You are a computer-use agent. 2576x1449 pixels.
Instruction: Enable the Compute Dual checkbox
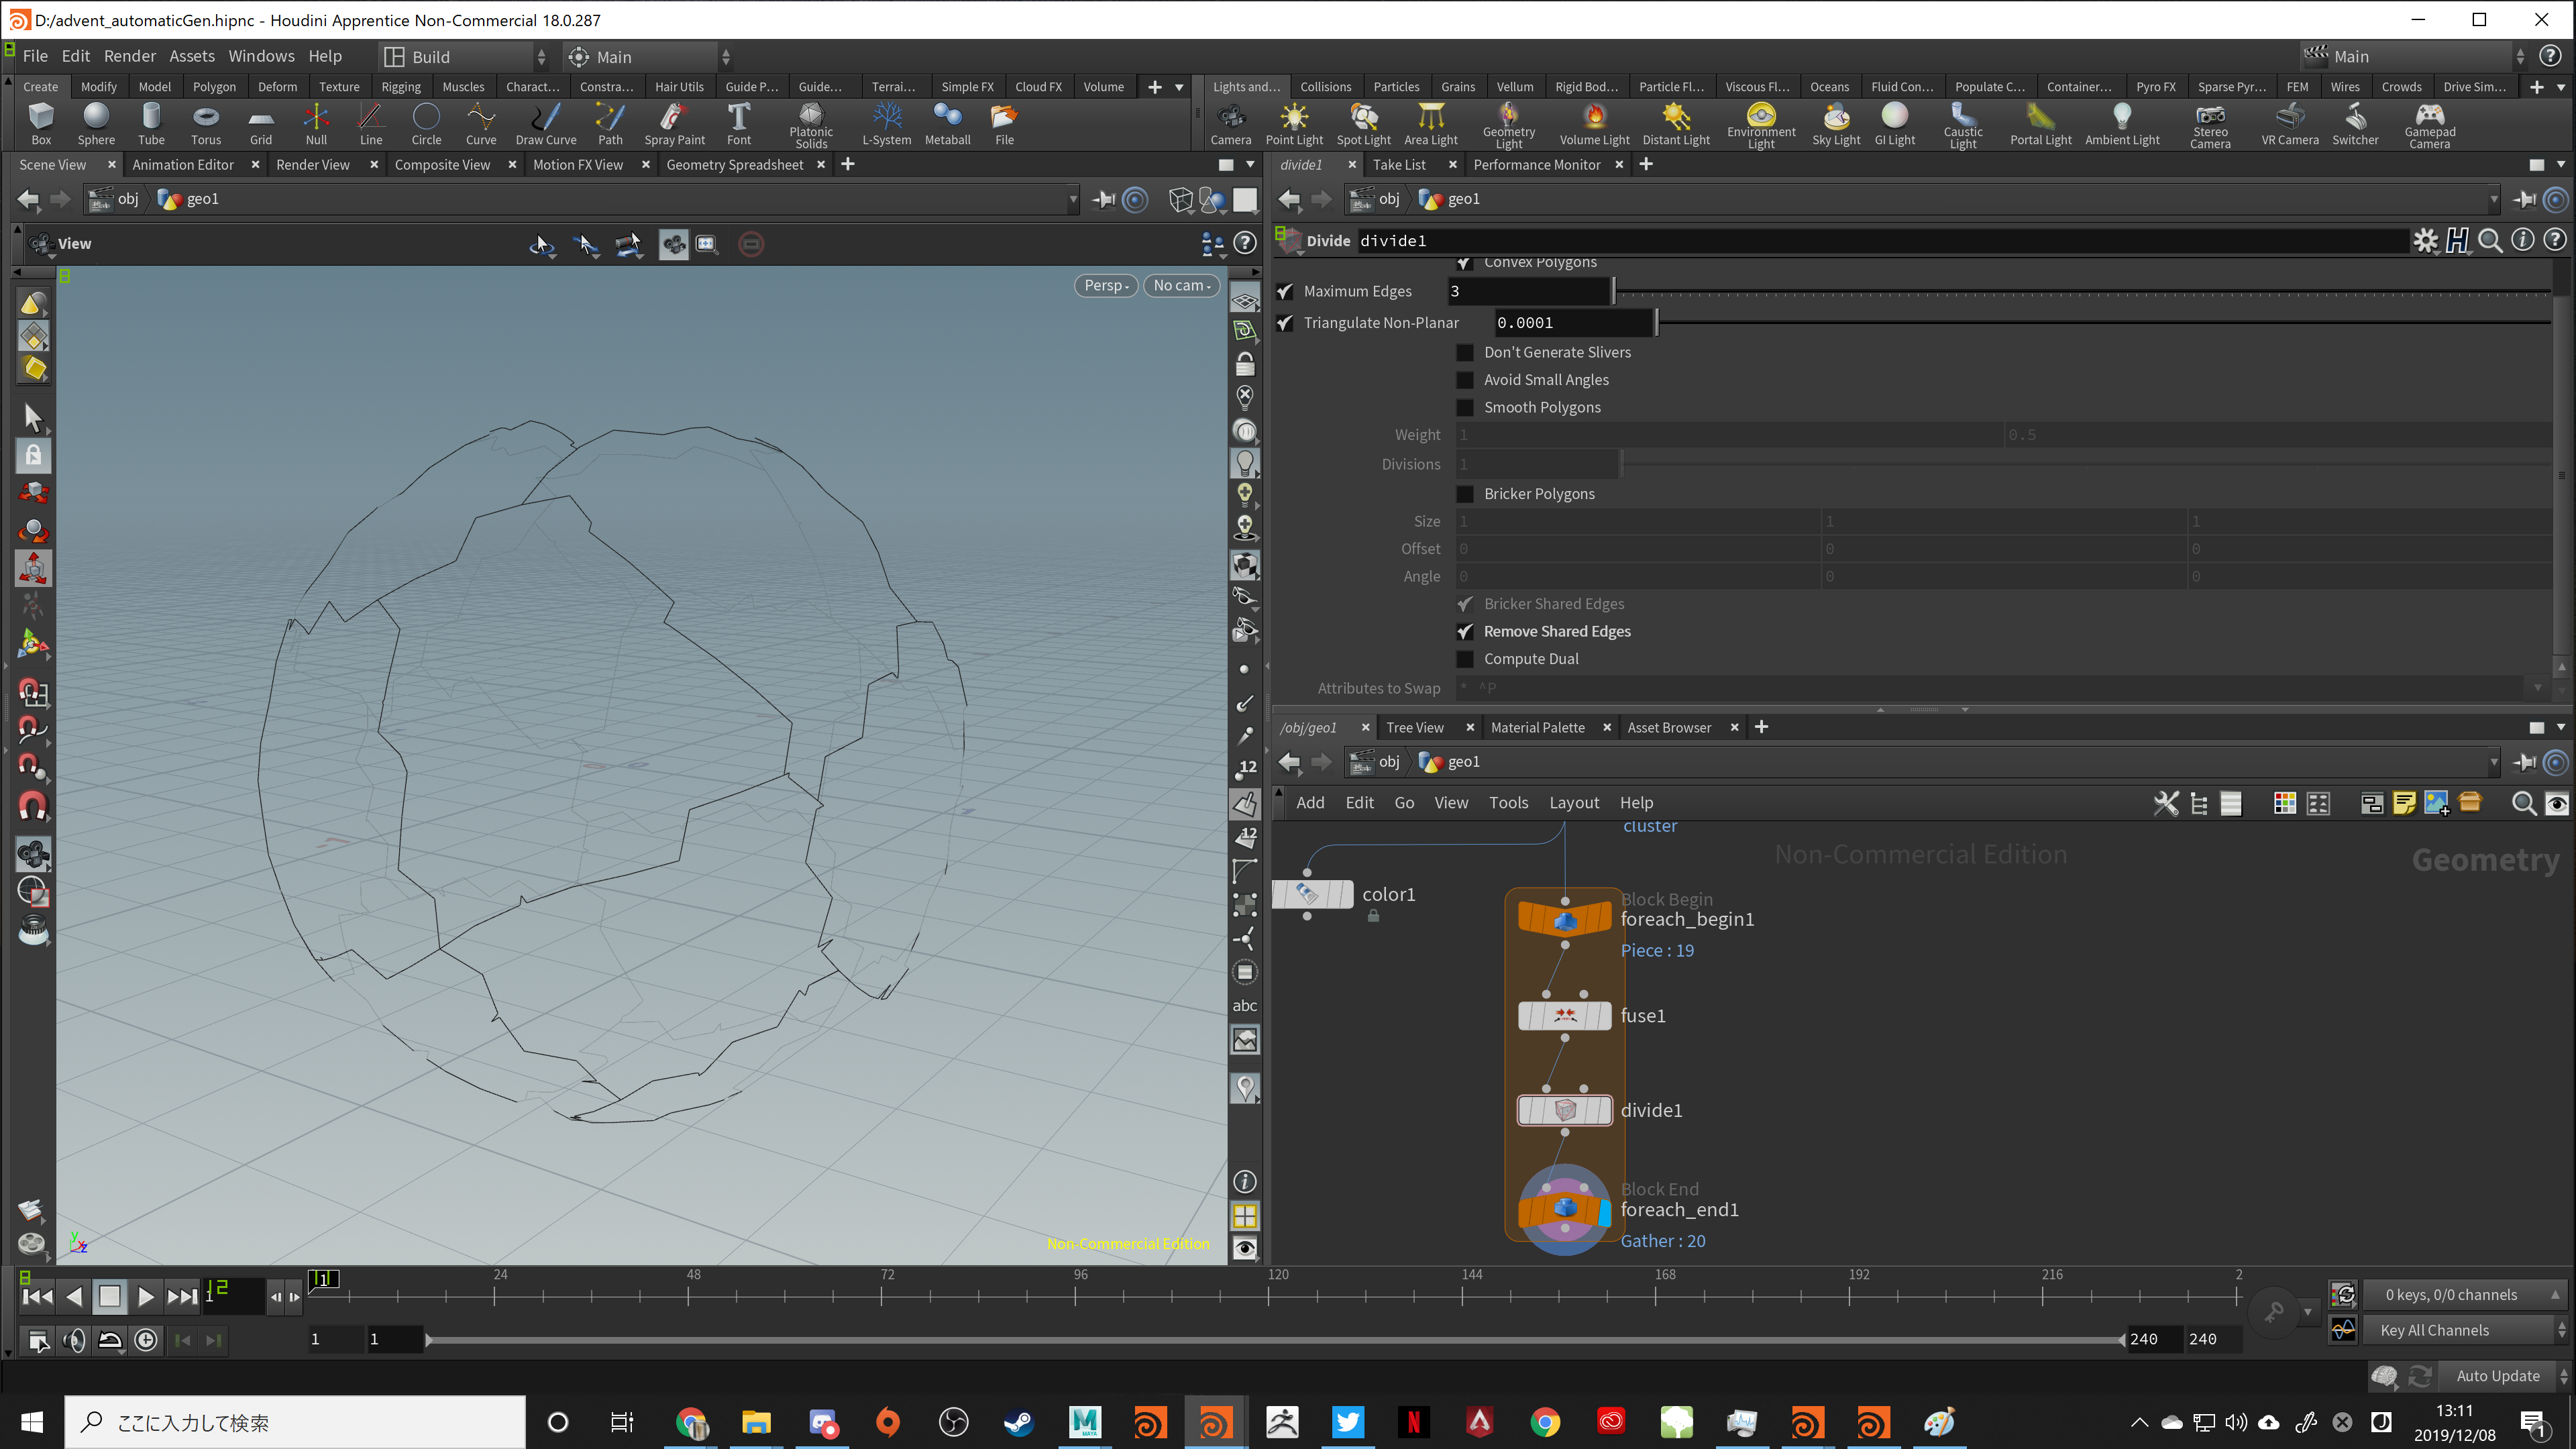[x=1465, y=659]
